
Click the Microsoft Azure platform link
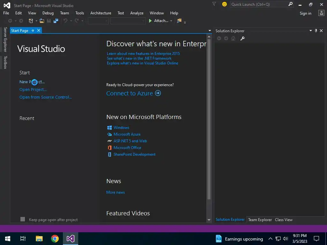[127, 134]
